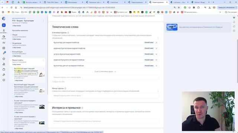Click the minus-phrases input field
238x133 pixels.
pyautogui.click(x=105, y=96)
